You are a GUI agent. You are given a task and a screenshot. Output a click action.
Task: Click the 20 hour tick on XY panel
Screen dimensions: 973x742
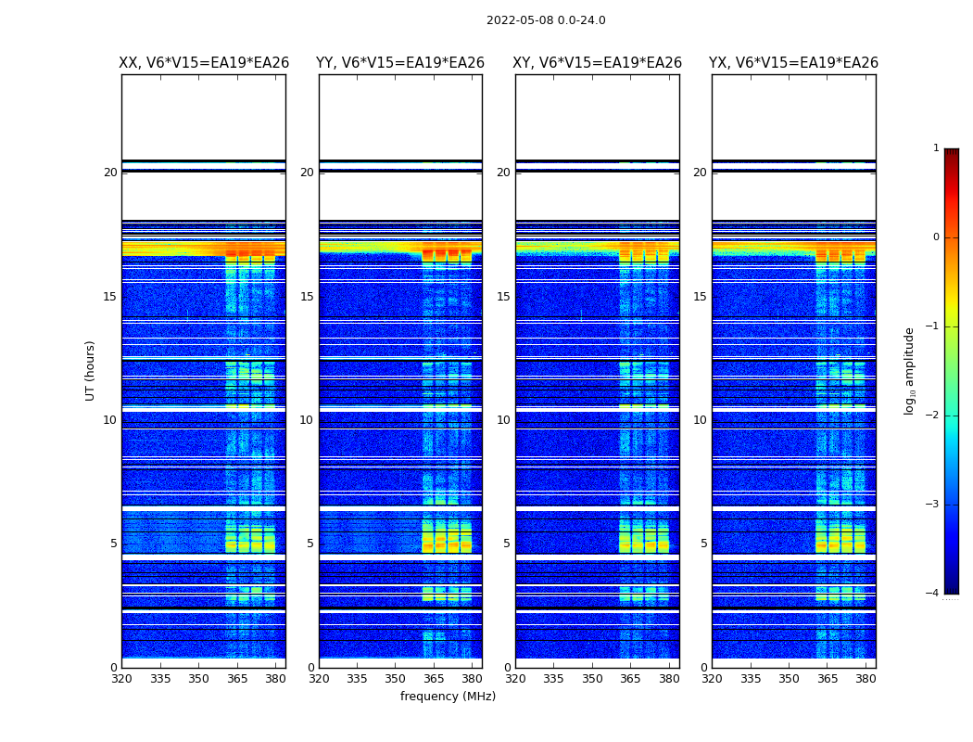[x=503, y=172]
